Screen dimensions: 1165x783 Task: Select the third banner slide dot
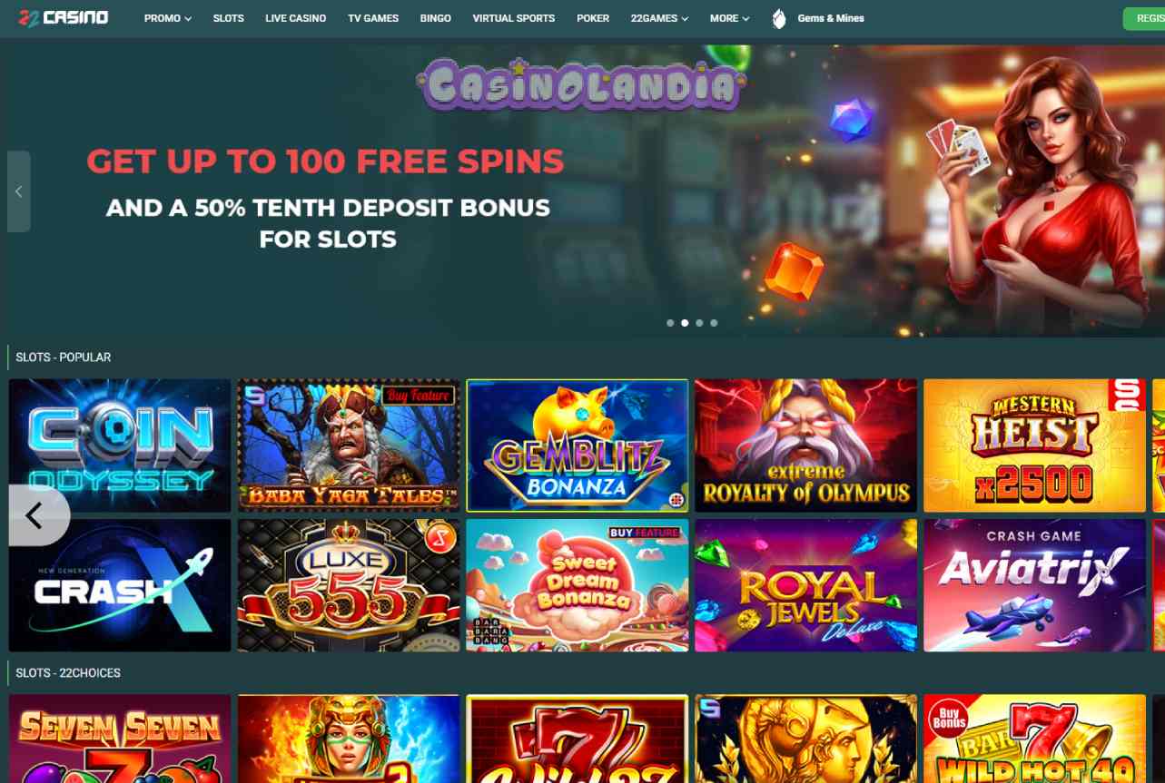(699, 323)
